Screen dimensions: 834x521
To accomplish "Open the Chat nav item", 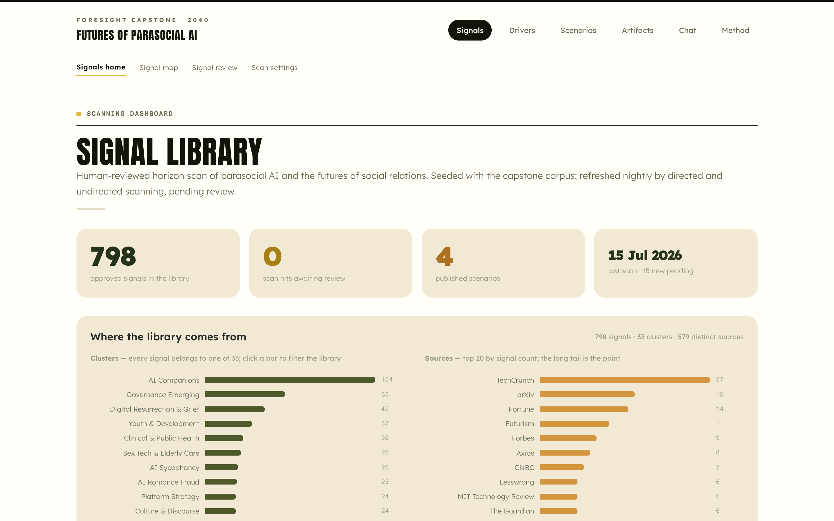I will pos(687,30).
